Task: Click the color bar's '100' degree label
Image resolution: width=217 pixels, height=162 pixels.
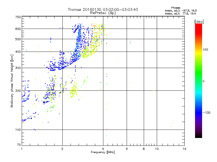Action: [x=205, y=50]
